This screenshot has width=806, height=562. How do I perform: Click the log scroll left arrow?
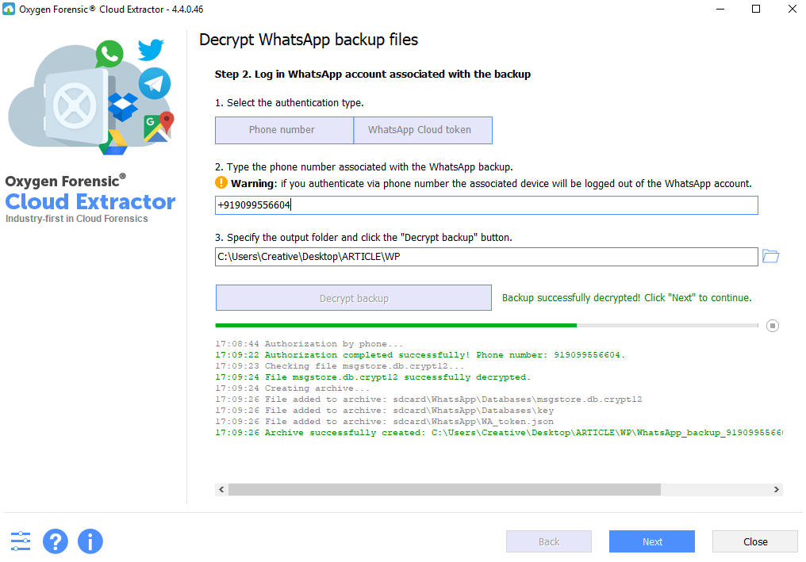pyautogui.click(x=221, y=490)
